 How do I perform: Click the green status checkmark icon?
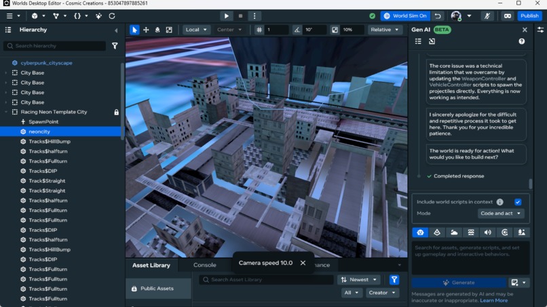click(372, 16)
